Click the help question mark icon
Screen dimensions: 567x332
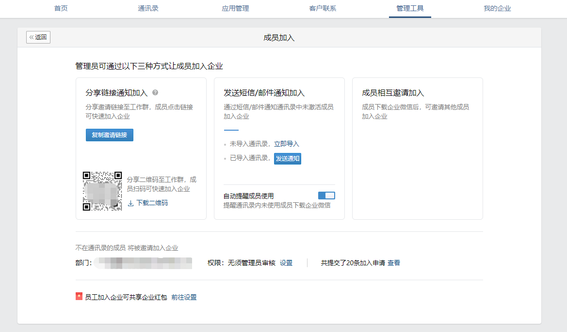[x=155, y=92]
